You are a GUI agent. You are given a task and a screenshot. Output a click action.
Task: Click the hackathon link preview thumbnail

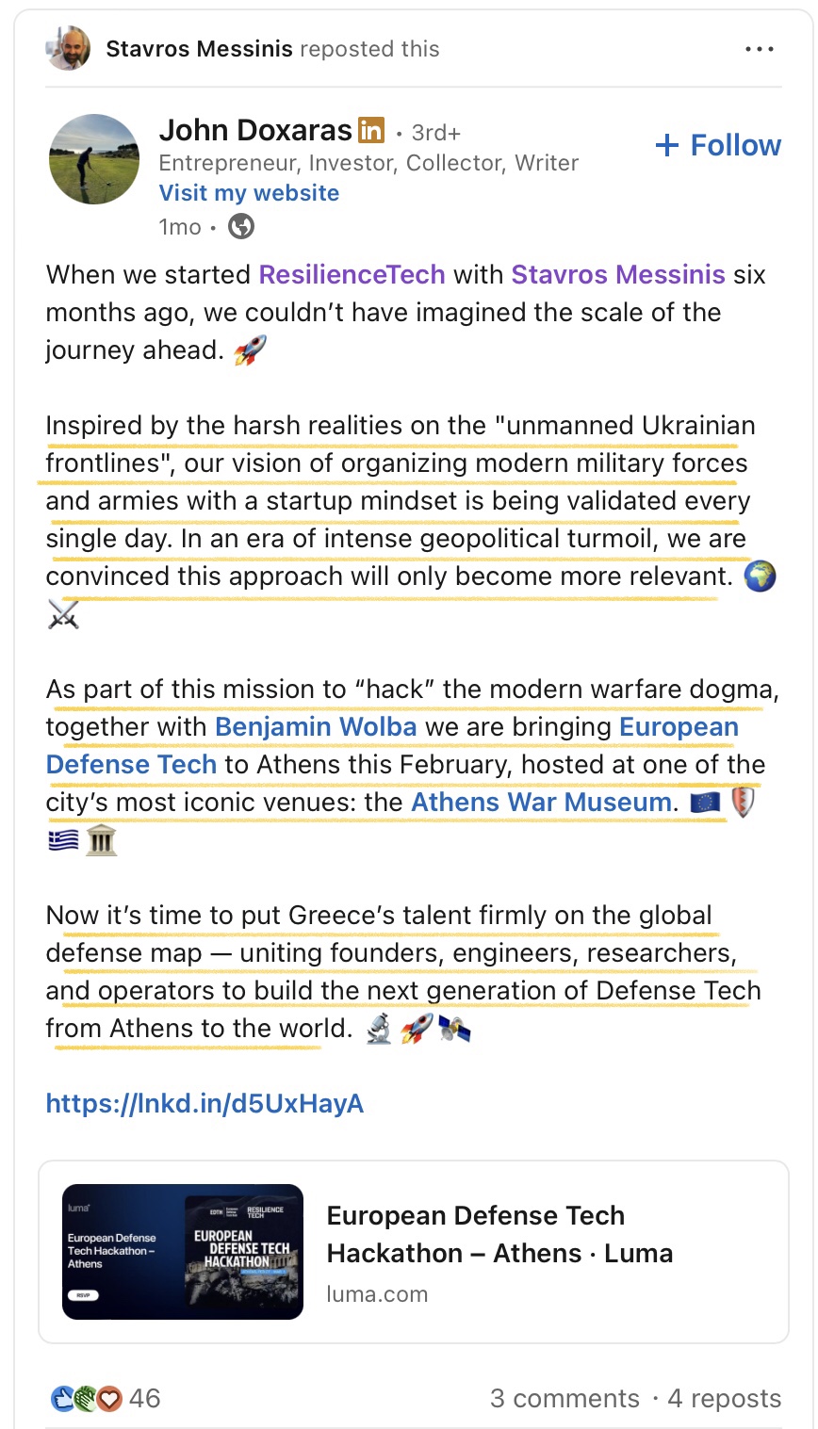[x=183, y=1251]
